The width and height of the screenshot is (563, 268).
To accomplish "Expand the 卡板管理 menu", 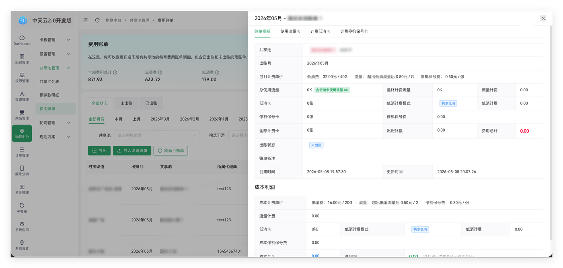I will [x=55, y=40].
